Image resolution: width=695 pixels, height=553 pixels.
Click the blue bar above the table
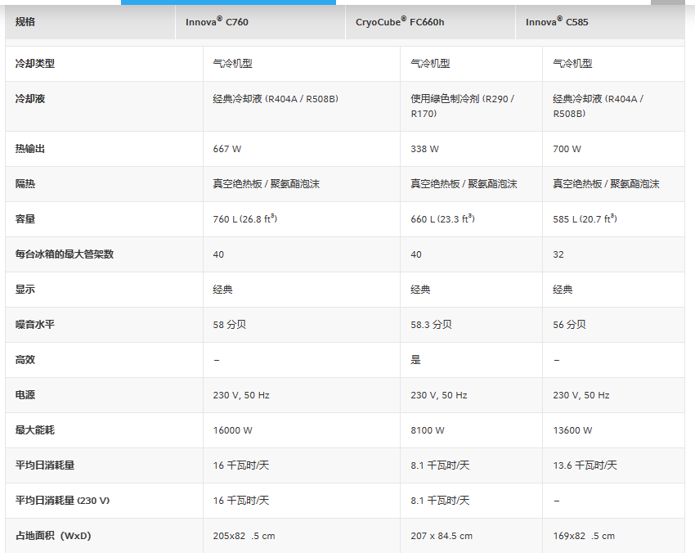point(228,2)
